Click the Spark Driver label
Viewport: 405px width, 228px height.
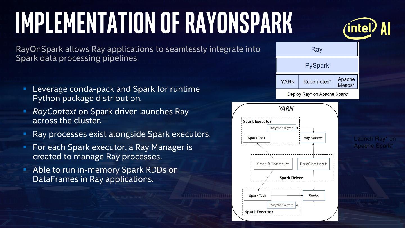point(291,178)
